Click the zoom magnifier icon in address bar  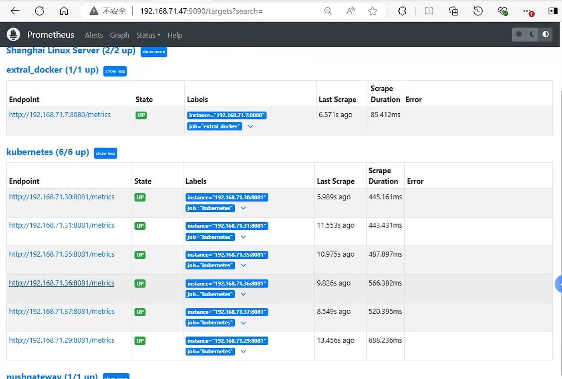(328, 11)
